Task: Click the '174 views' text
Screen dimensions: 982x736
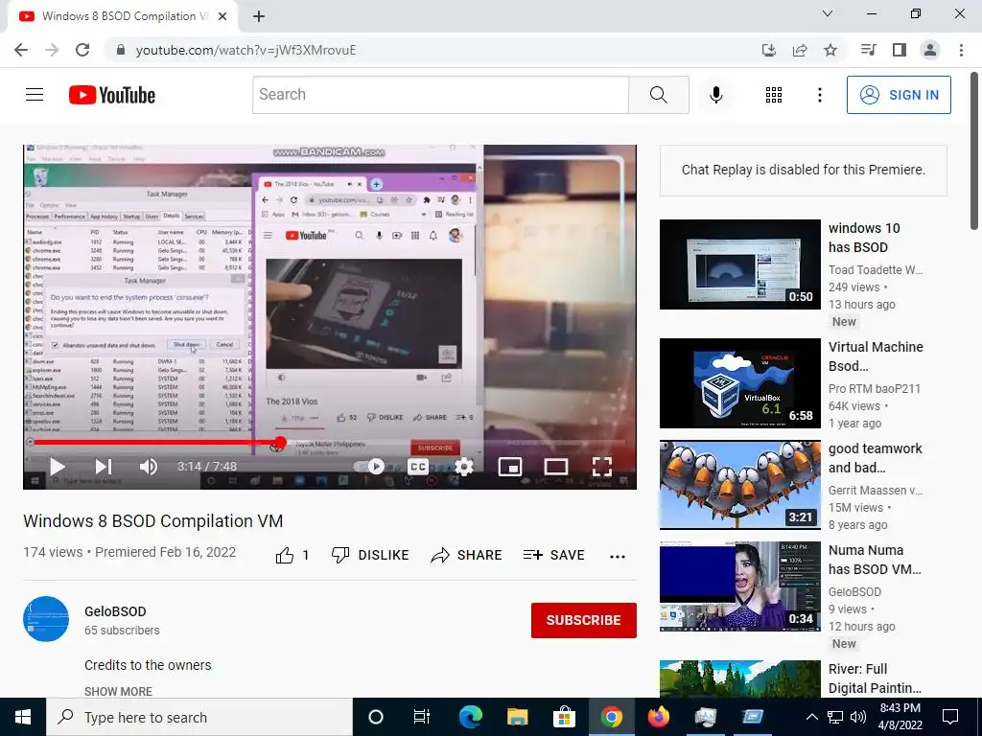Action: (x=53, y=552)
